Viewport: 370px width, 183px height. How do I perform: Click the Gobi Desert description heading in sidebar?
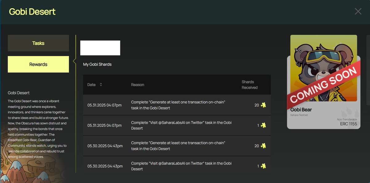pyautogui.click(x=18, y=93)
